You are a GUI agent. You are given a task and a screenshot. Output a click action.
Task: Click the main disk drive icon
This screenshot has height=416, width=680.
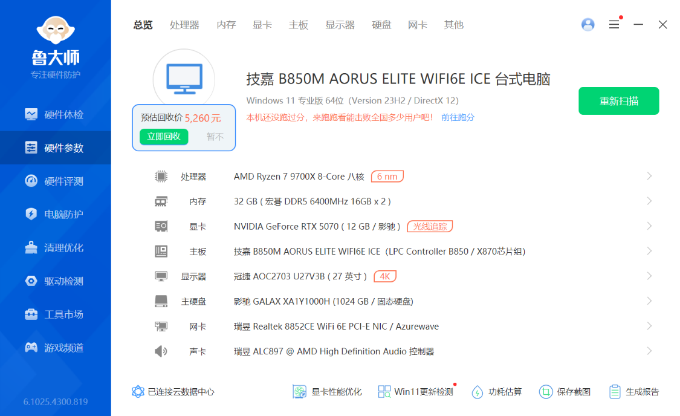[x=161, y=301]
